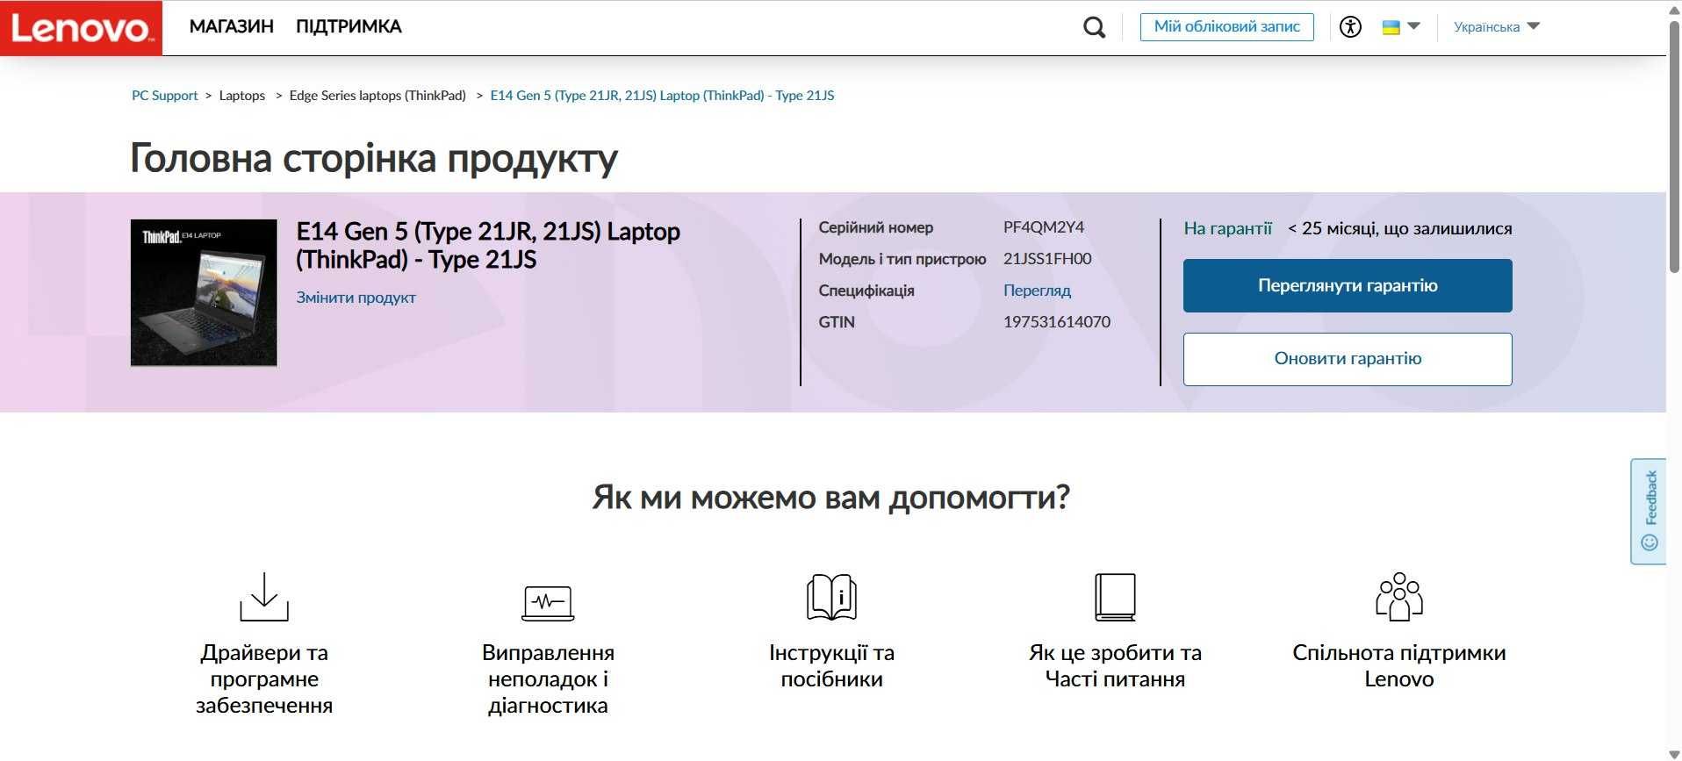Select serial number PF4QM2Y4 text

(1044, 227)
